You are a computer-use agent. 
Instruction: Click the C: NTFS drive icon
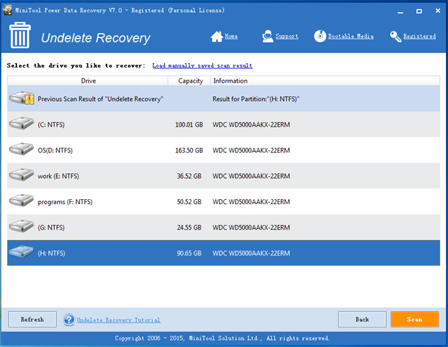pos(21,123)
